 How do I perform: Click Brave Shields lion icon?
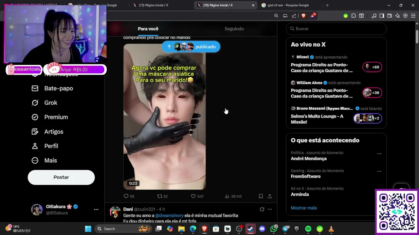[303, 16]
